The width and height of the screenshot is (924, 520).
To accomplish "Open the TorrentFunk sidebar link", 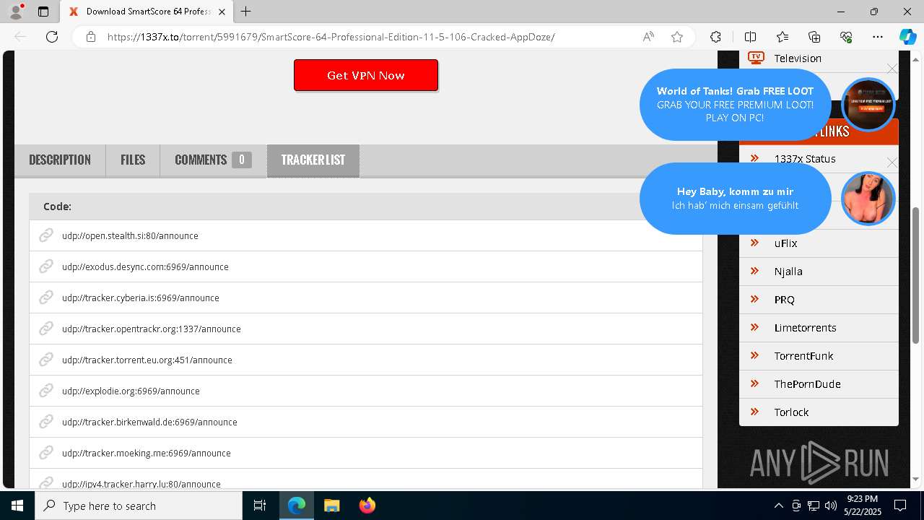I will pyautogui.click(x=803, y=356).
